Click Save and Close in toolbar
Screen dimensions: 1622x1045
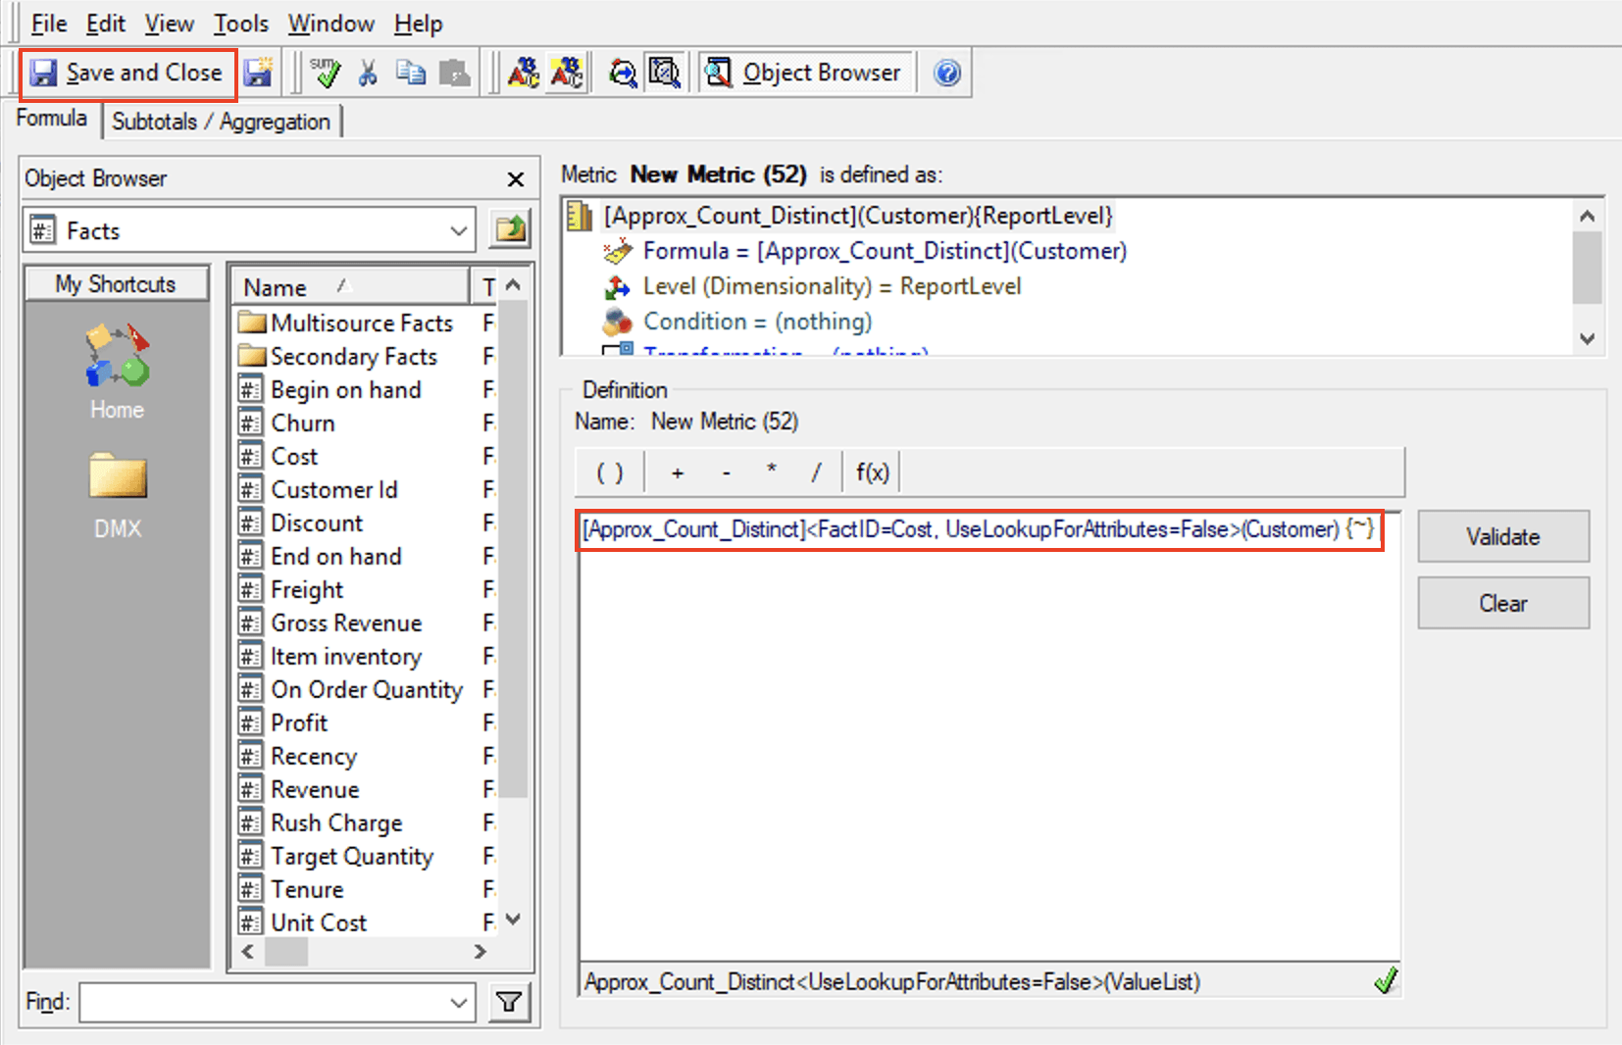(x=127, y=74)
